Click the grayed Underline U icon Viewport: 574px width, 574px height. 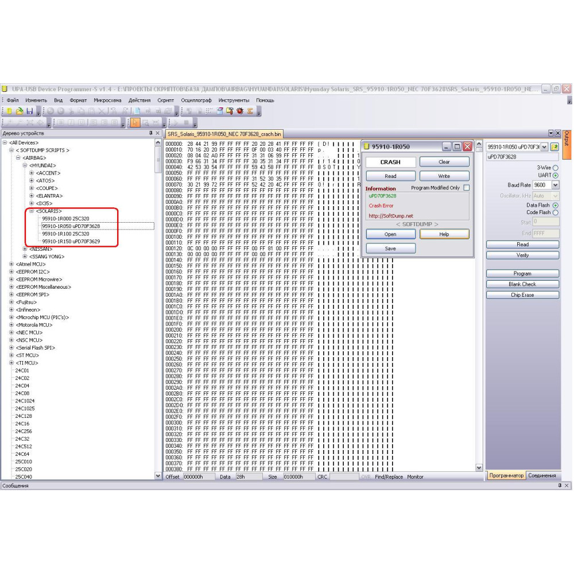(x=82, y=122)
